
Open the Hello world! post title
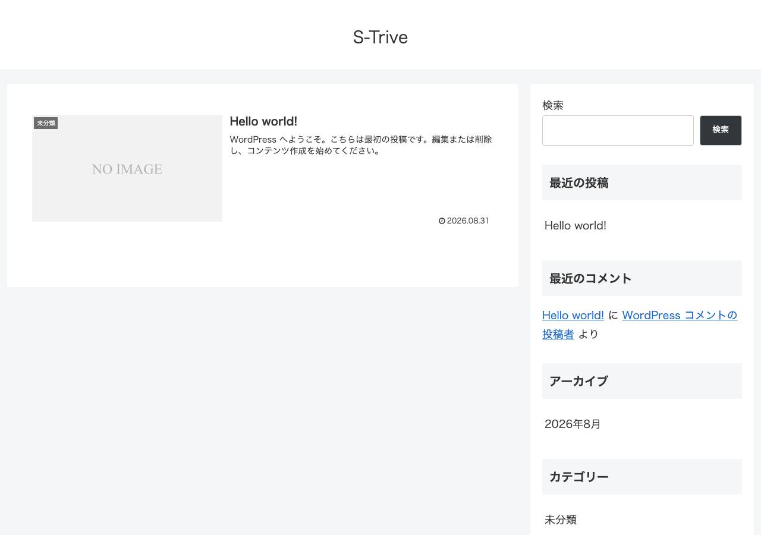click(x=263, y=121)
